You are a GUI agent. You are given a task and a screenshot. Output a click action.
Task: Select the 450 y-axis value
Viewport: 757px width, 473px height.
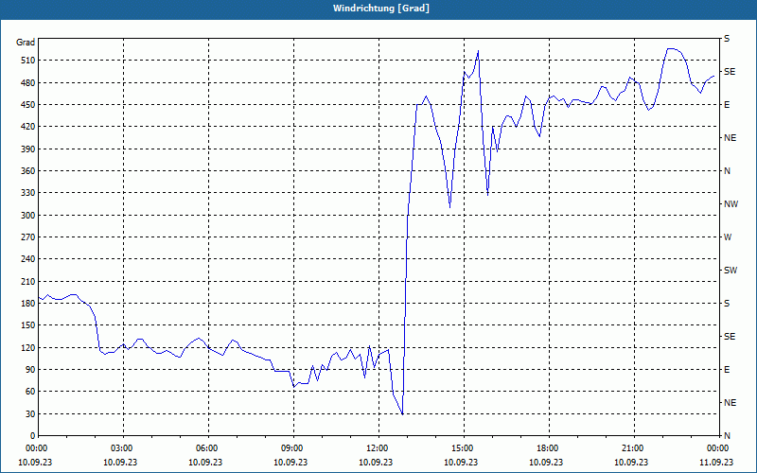point(29,105)
